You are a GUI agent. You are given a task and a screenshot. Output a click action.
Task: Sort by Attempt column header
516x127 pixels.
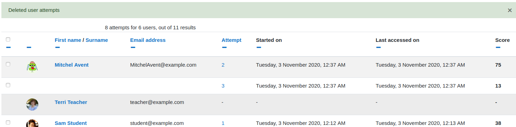pyautogui.click(x=231, y=40)
